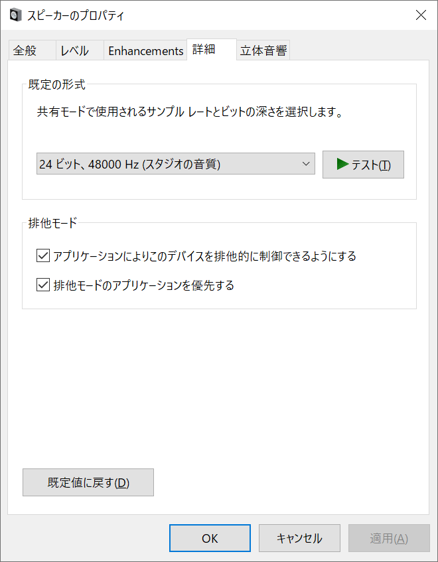
Task: Open the レベル tab
Action: pyautogui.click(x=74, y=50)
